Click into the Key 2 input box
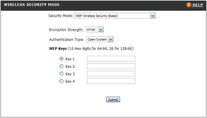This screenshot has width=207, height=118. click(111, 66)
